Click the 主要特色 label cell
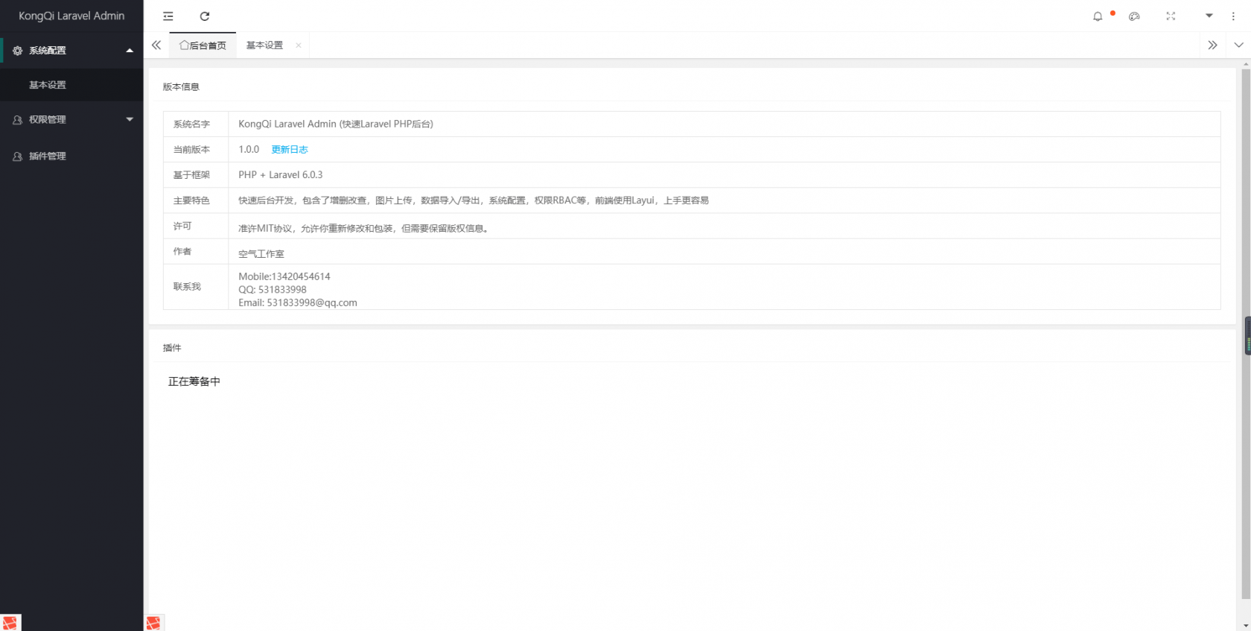This screenshot has width=1251, height=631. [196, 200]
